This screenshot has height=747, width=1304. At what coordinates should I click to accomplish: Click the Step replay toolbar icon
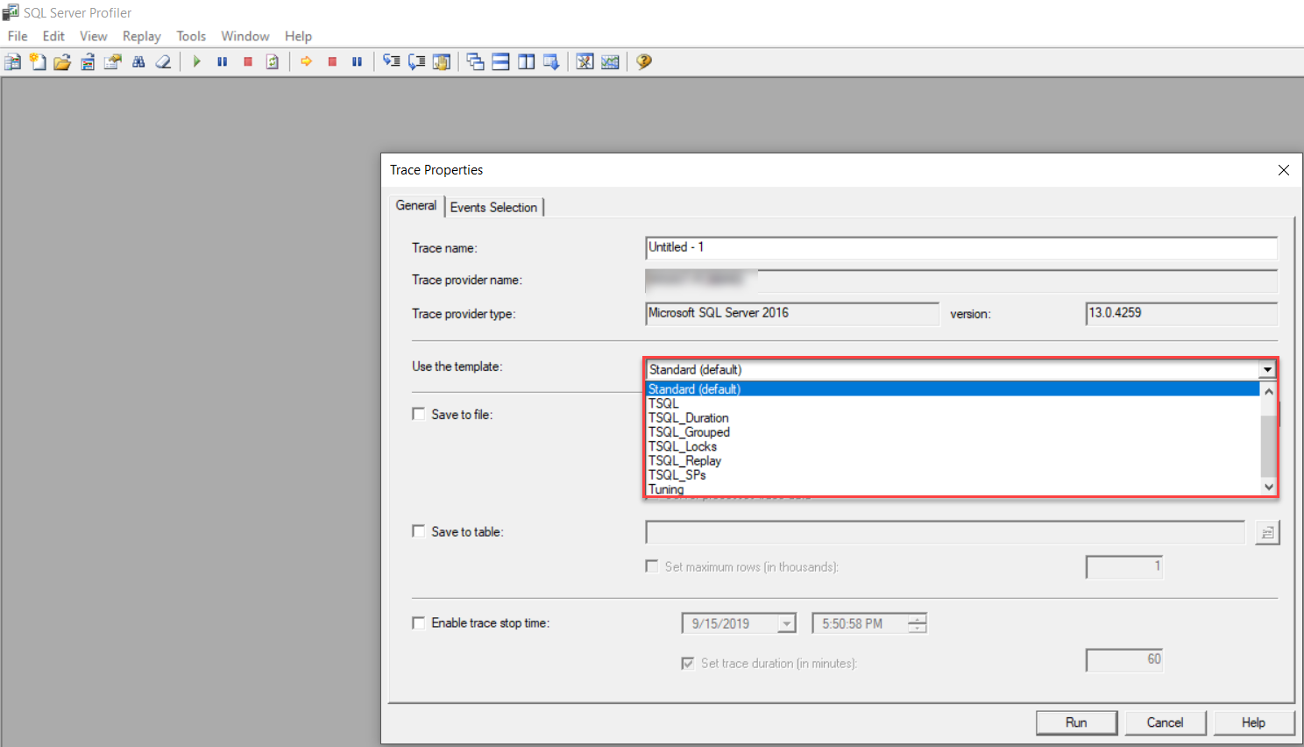(392, 61)
